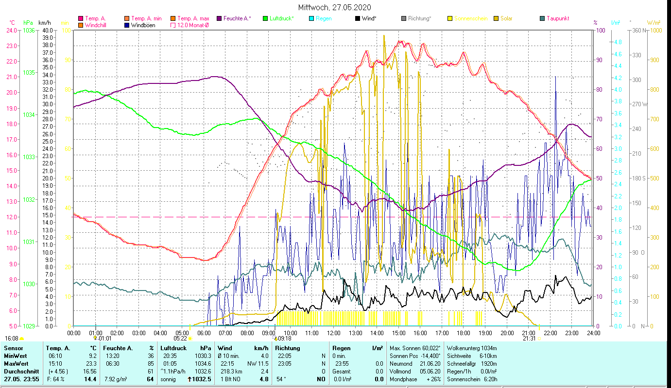Image resolution: width=671 pixels, height=388 pixels.
Task: Click the °C axis unit label
Action: coord(13,23)
